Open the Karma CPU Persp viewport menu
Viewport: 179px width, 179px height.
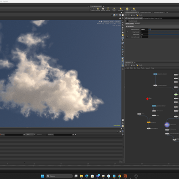tap(108, 21)
